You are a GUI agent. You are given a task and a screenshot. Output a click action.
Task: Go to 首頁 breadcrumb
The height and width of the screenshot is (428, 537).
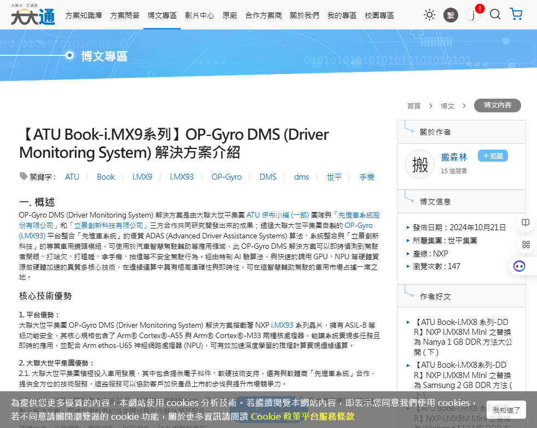point(414,106)
